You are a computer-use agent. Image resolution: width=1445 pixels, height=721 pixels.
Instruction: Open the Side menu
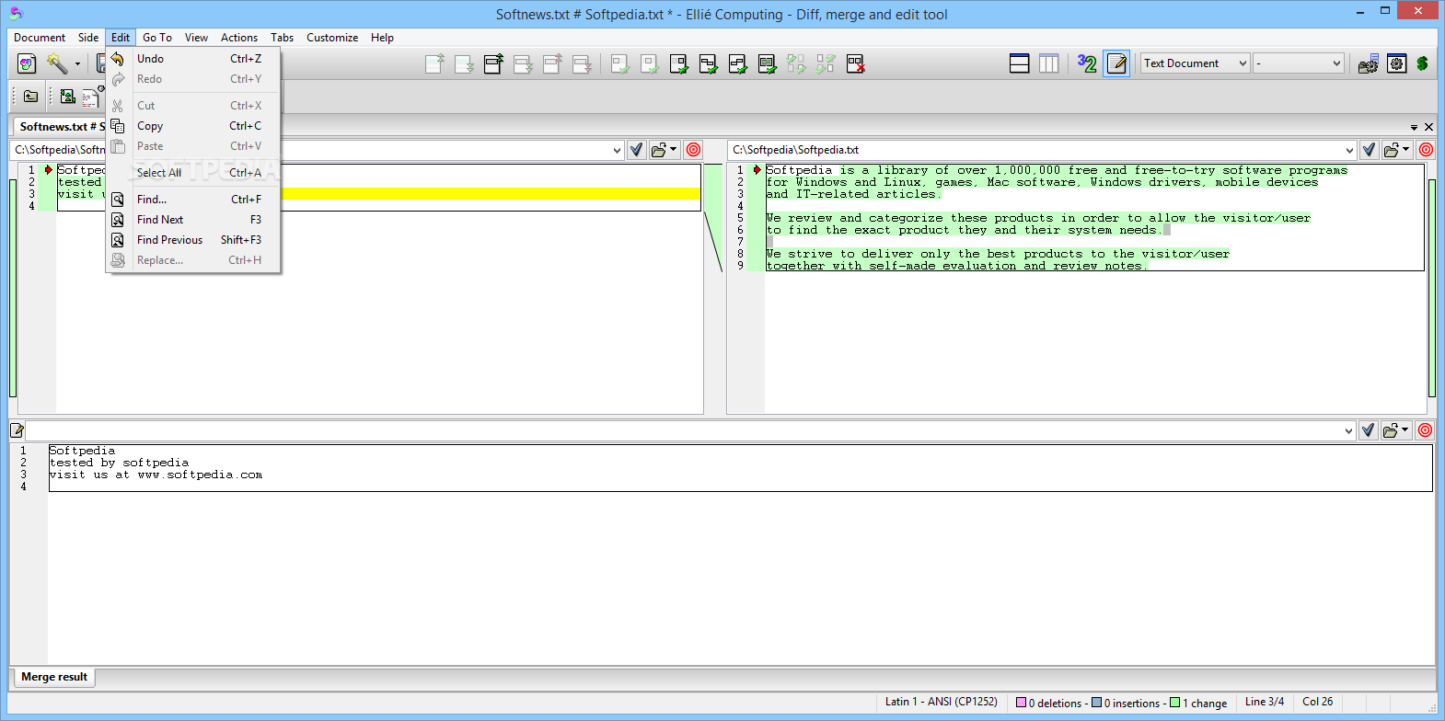[88, 38]
